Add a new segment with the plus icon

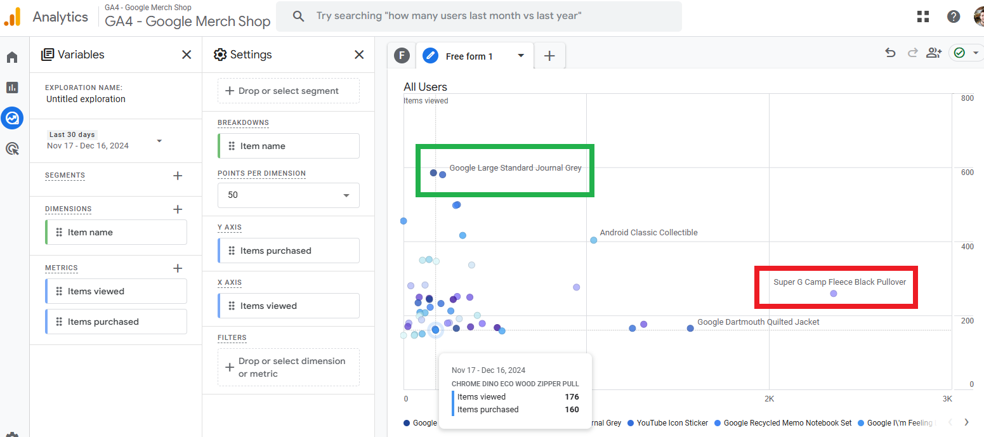tap(178, 176)
